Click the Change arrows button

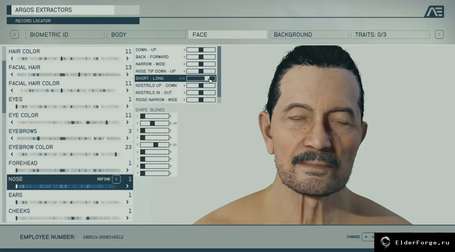[x=368, y=237]
